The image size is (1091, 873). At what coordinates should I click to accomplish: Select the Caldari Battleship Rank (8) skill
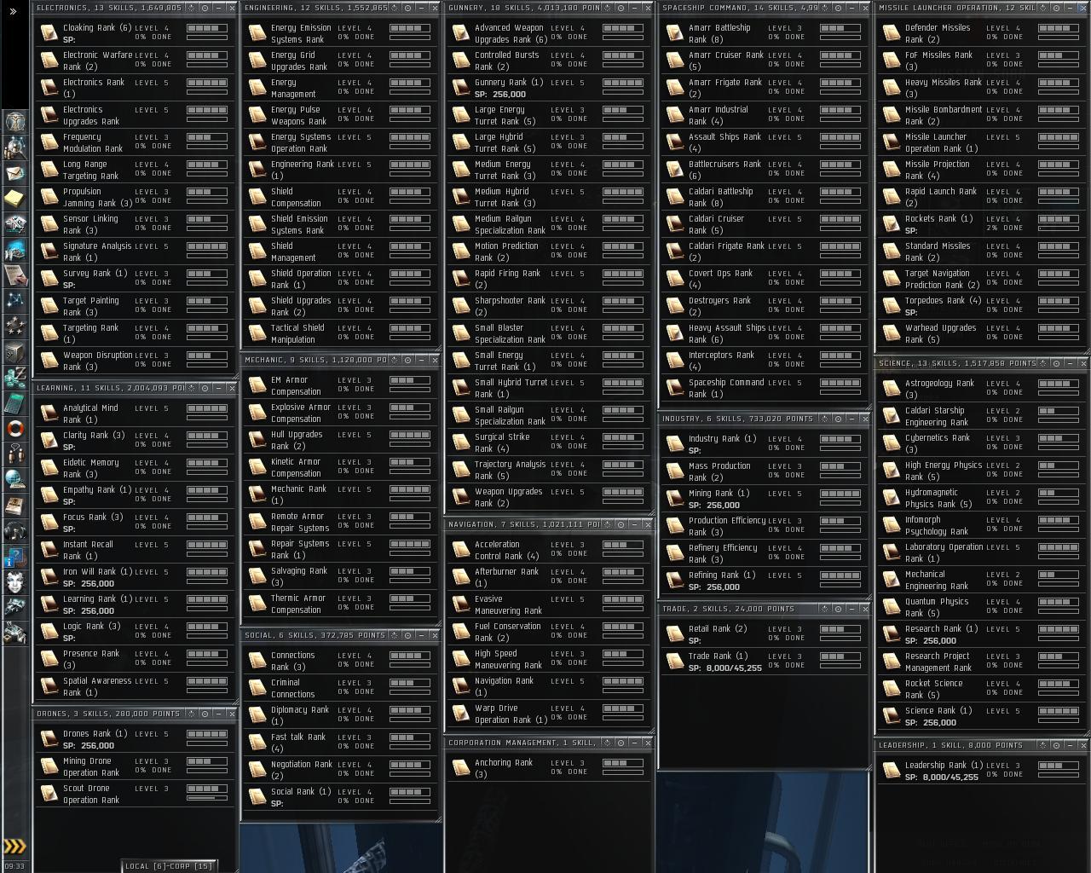click(763, 197)
